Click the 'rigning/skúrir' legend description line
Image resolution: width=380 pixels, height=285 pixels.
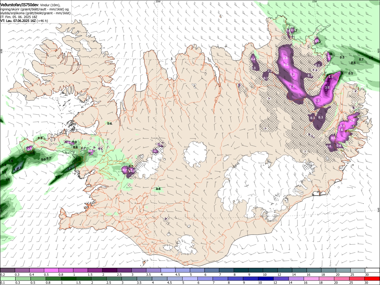(34, 9)
